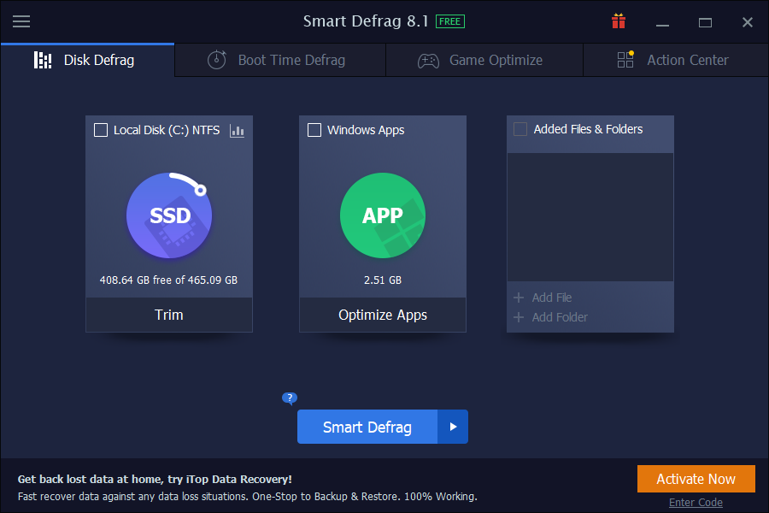This screenshot has width=769, height=513.
Task: Click the Add Folder plus icon
Action: (520, 315)
